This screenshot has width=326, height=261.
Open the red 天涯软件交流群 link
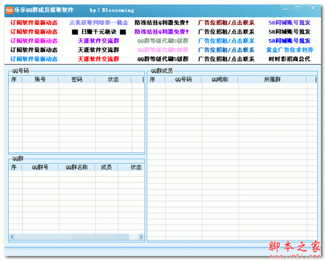click(x=98, y=59)
